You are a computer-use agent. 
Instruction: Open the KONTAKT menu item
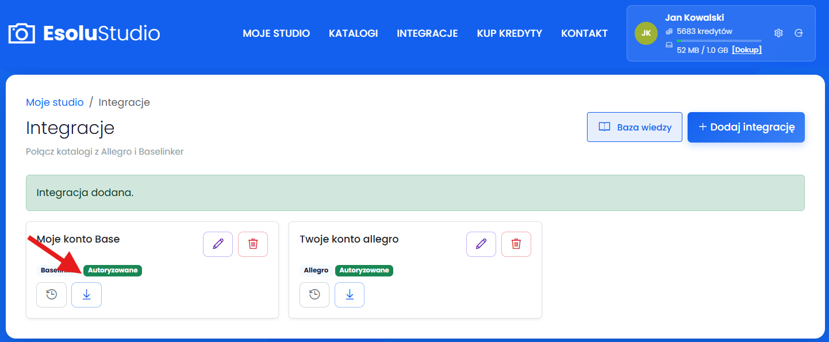coord(584,33)
